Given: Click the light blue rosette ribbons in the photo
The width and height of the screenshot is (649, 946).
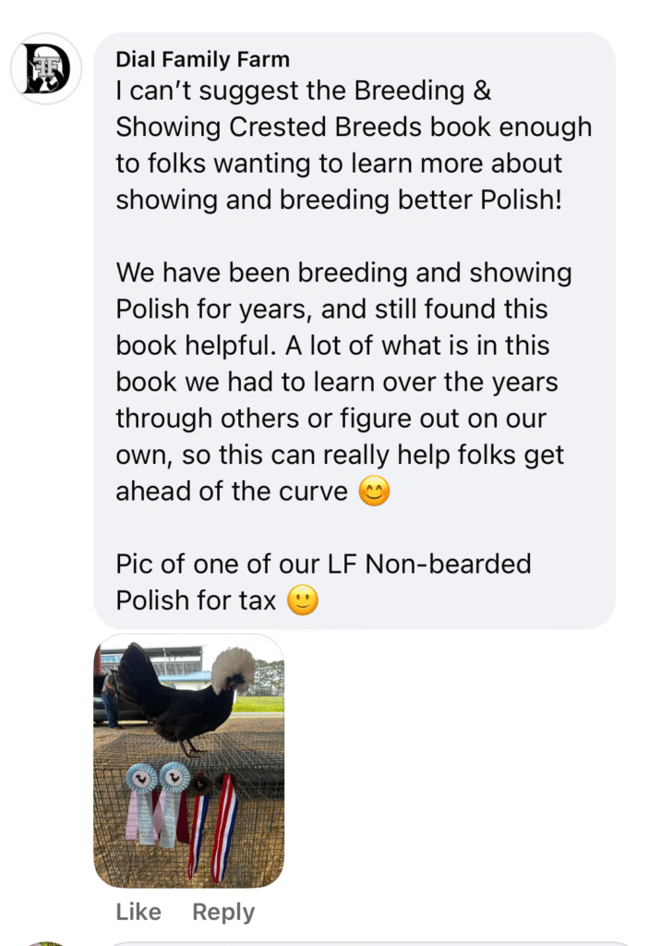Looking at the screenshot, I should [158, 803].
